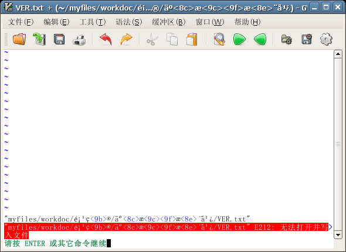
Task: Save all files with the floppy disk icon
Action: pos(59,39)
